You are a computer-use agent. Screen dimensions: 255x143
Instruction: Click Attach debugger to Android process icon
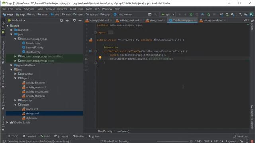[209, 15]
